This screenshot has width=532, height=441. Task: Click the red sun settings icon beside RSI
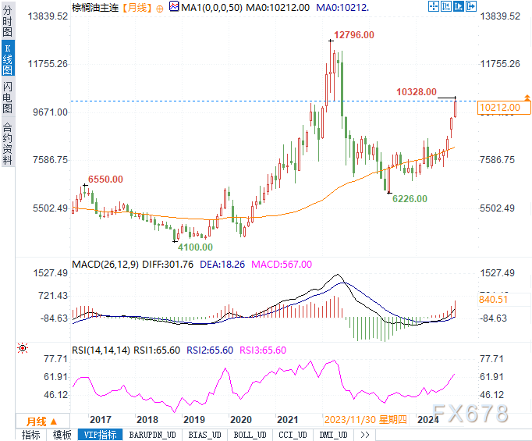(23, 348)
